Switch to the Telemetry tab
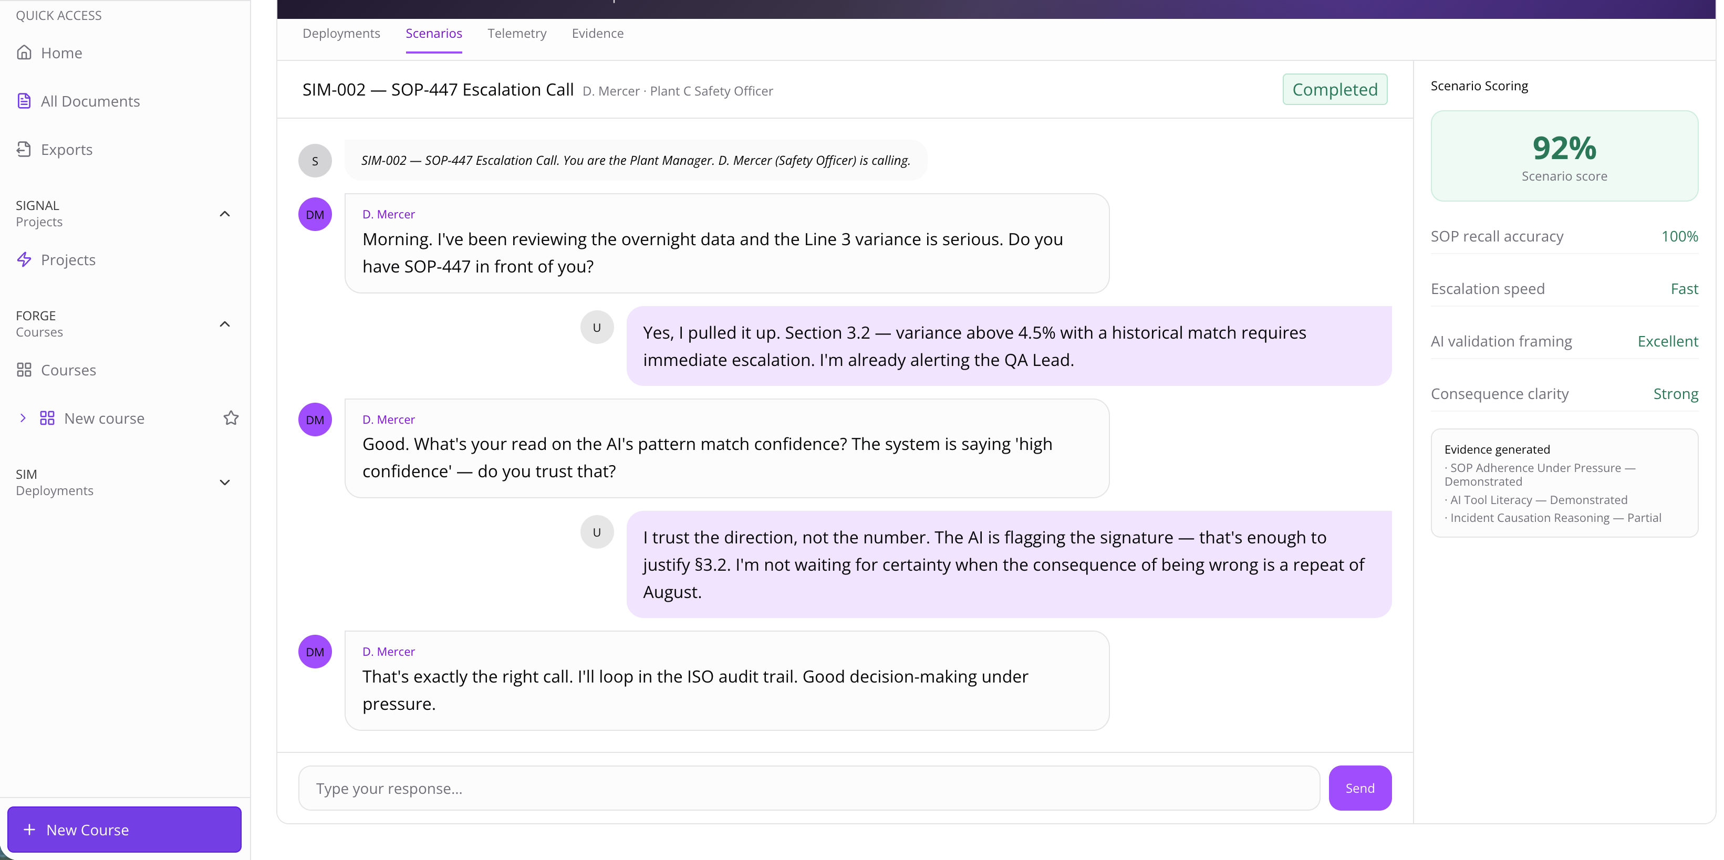This screenshot has width=1724, height=860. point(517,33)
